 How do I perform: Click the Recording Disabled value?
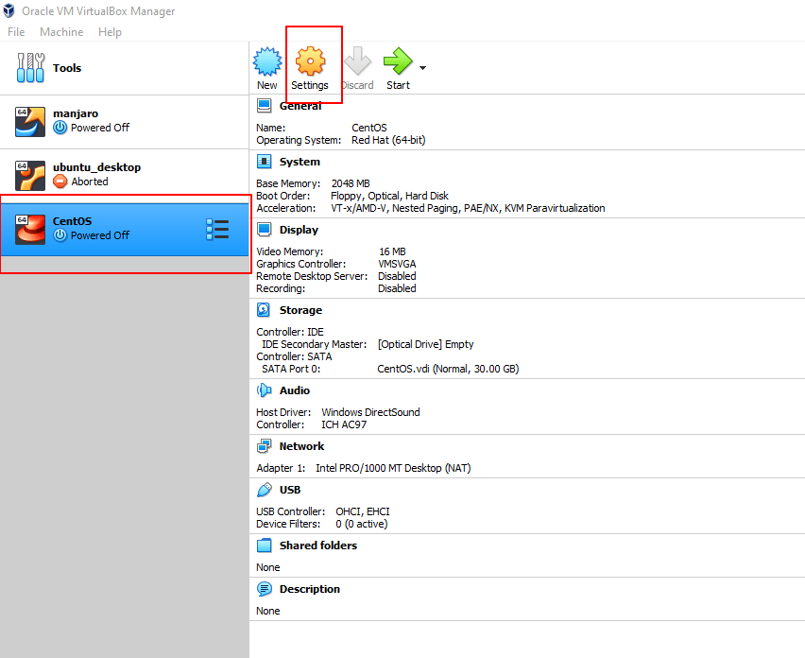coord(398,288)
